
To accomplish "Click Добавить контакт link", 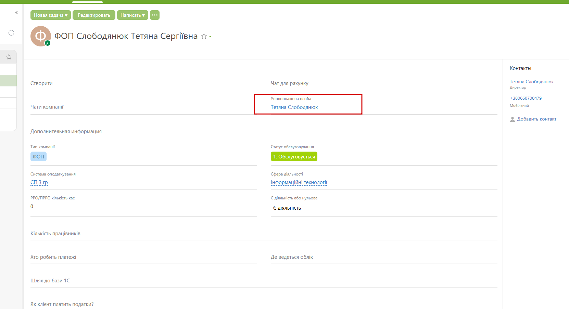I will coord(536,119).
